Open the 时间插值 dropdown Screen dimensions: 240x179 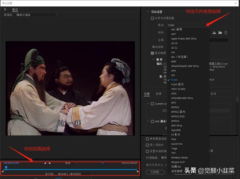(163, 157)
